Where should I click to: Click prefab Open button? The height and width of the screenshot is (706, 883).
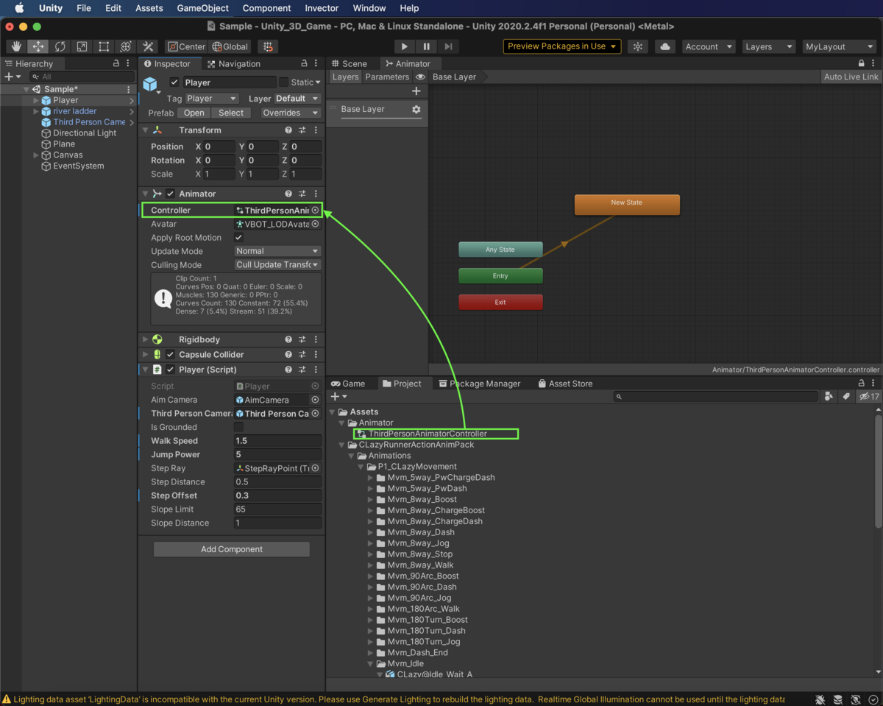coord(194,113)
